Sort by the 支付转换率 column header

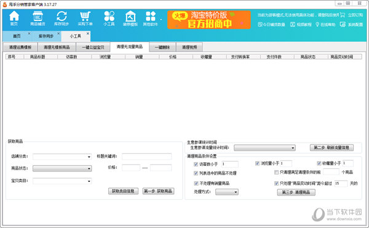244,57
